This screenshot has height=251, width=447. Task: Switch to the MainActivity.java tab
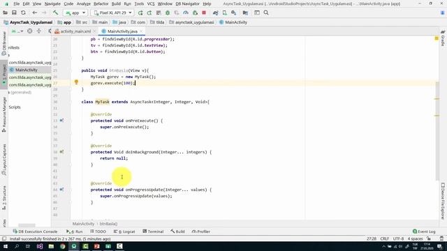click(122, 31)
